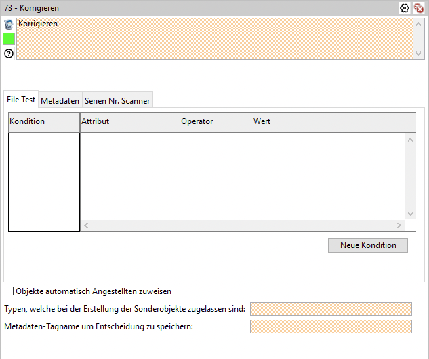Enable 'Objekte automatisch Angestellten zuweisen' checkbox
This screenshot has width=429, height=359.
pos(9,291)
